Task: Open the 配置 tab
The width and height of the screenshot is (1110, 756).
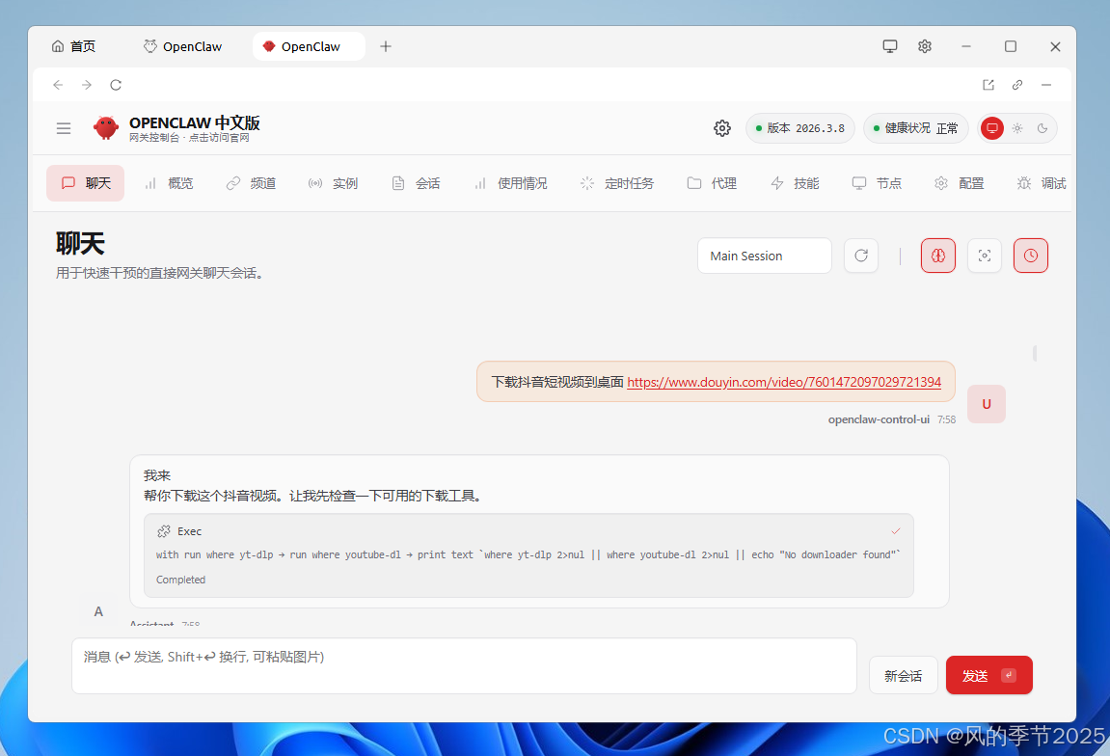Action: coord(959,183)
